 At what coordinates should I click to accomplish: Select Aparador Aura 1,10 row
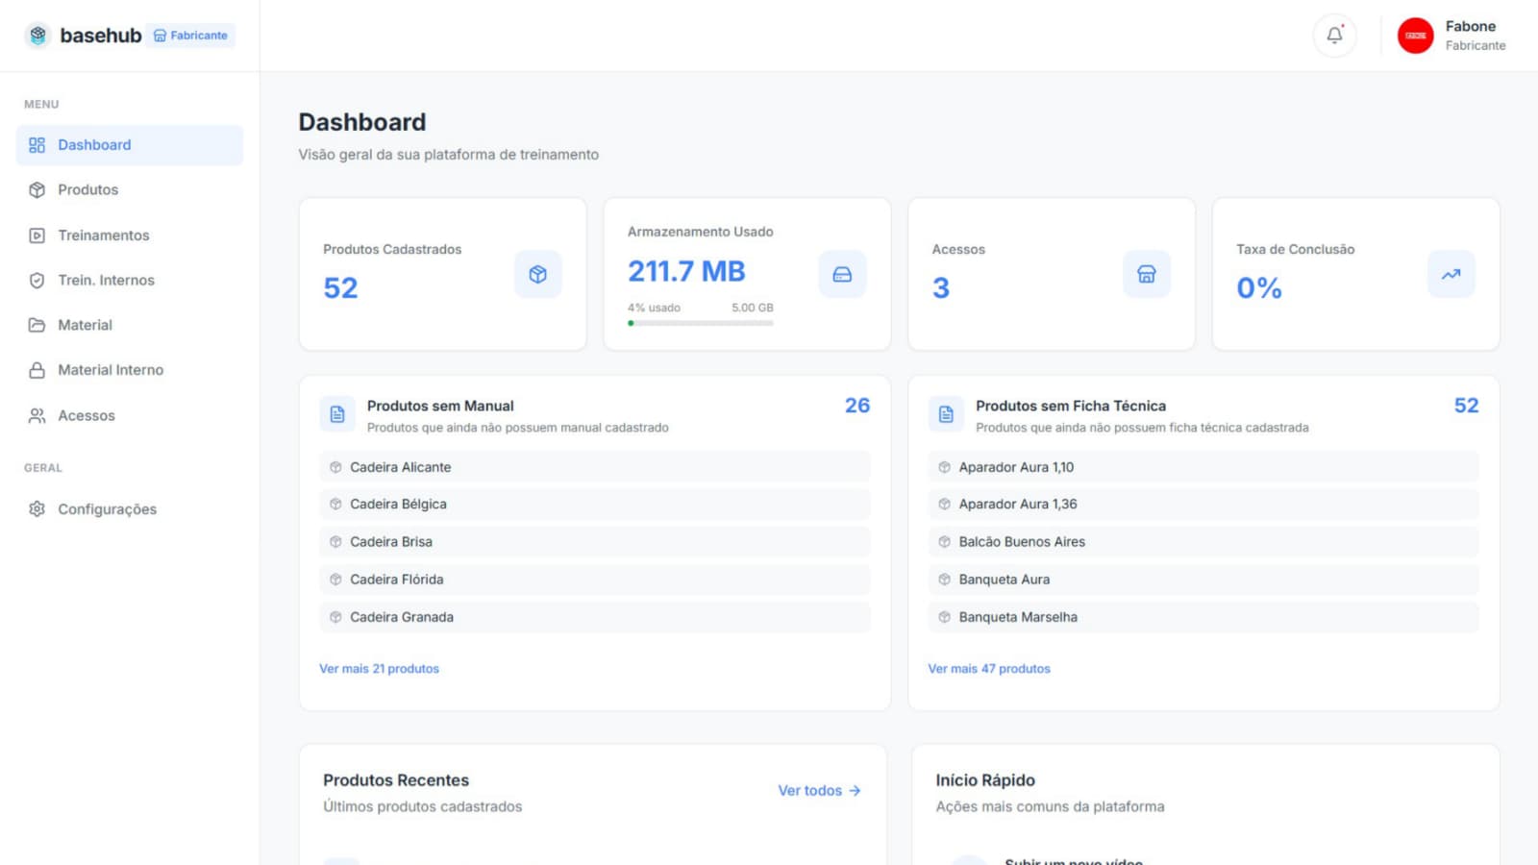pos(1203,467)
